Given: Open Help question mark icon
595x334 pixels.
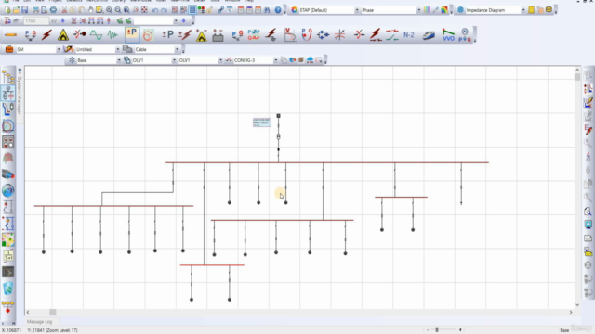Looking at the screenshot, I should click(x=278, y=10).
